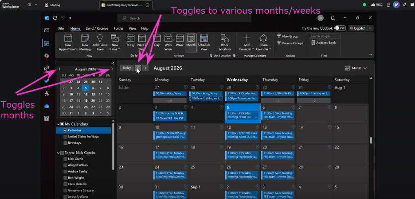Open the File menu

click(61, 28)
